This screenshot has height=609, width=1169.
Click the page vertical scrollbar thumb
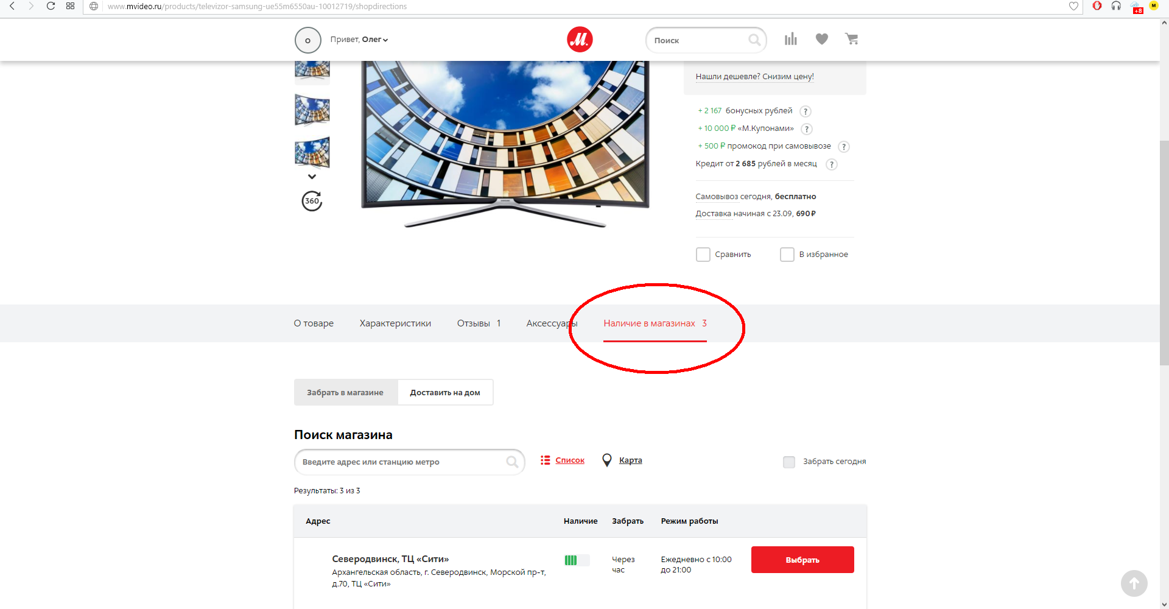tap(1164, 253)
